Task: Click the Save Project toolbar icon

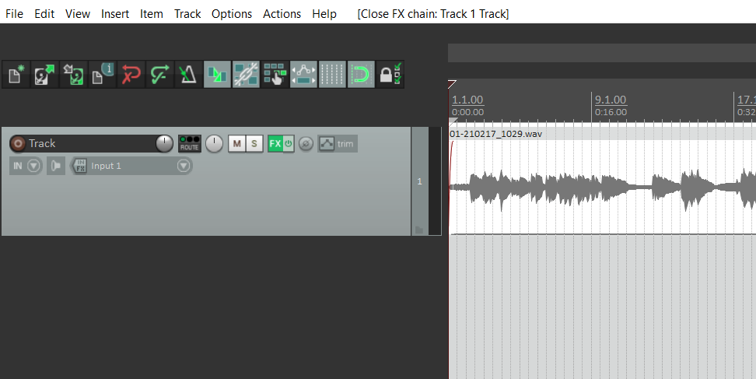Action: [x=73, y=75]
